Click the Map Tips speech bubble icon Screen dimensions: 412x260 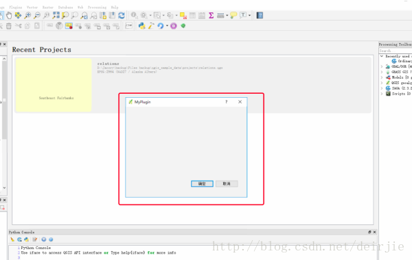pos(233,16)
